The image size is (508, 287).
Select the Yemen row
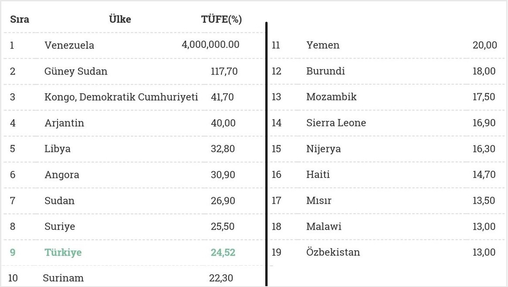pyautogui.click(x=386, y=45)
